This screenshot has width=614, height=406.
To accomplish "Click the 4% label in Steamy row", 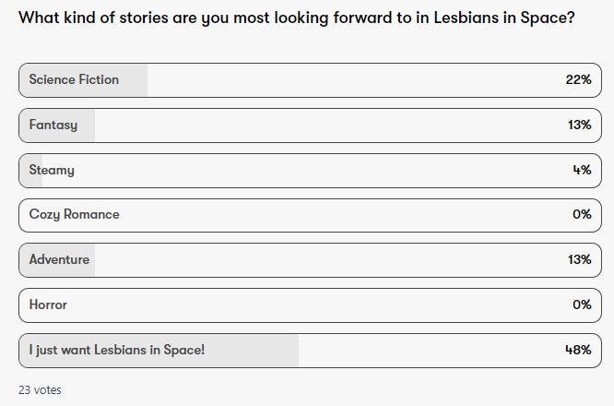I will 582,170.
